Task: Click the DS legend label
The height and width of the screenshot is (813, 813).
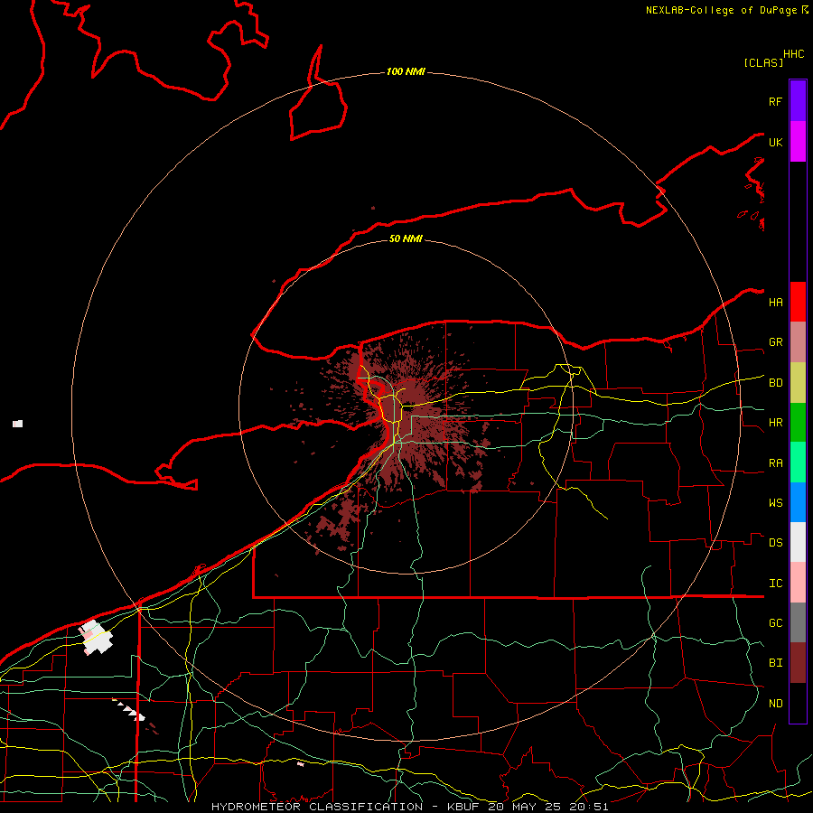Action: point(776,543)
